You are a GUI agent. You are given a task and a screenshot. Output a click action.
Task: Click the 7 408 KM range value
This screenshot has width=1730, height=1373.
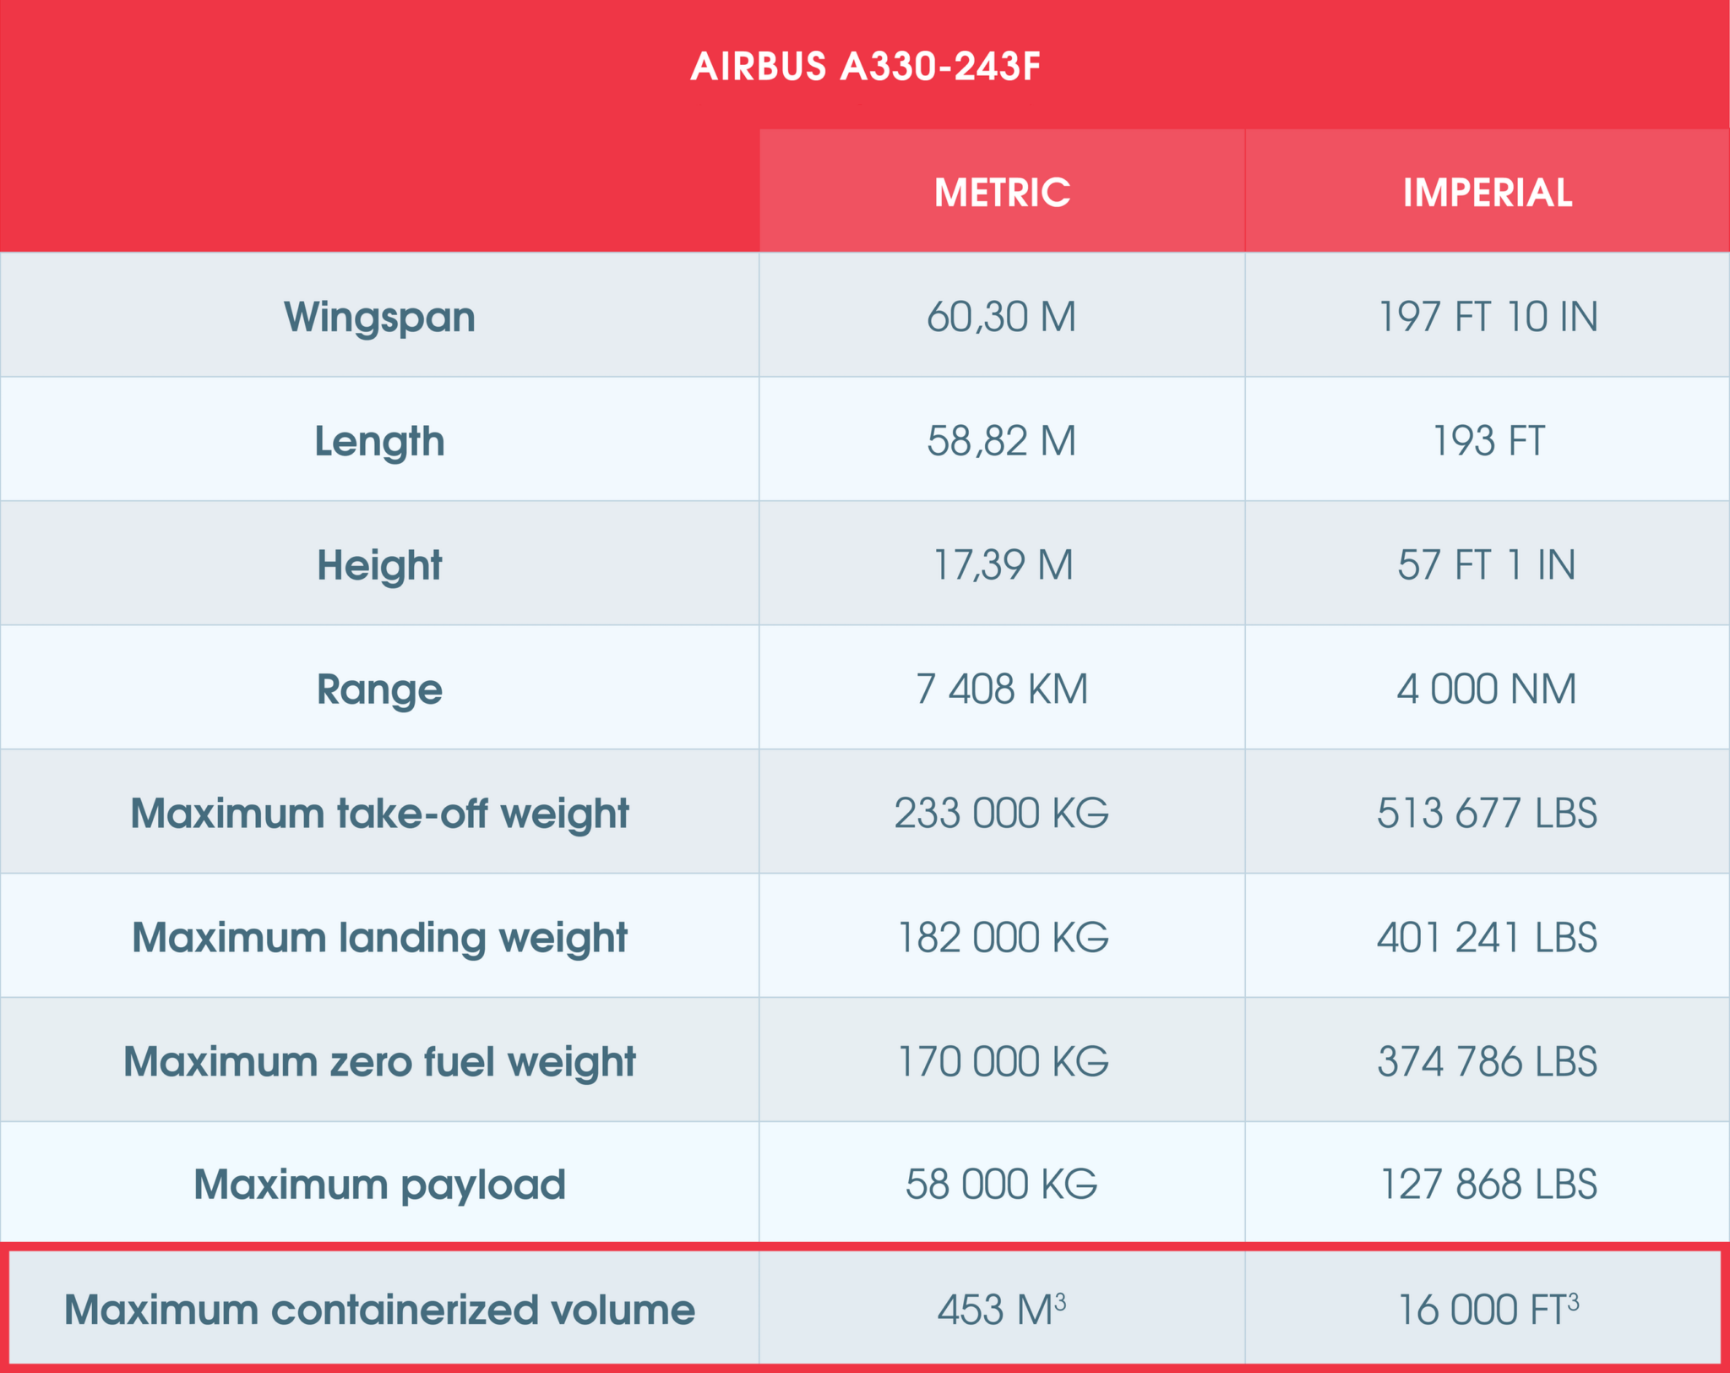(x=1001, y=689)
